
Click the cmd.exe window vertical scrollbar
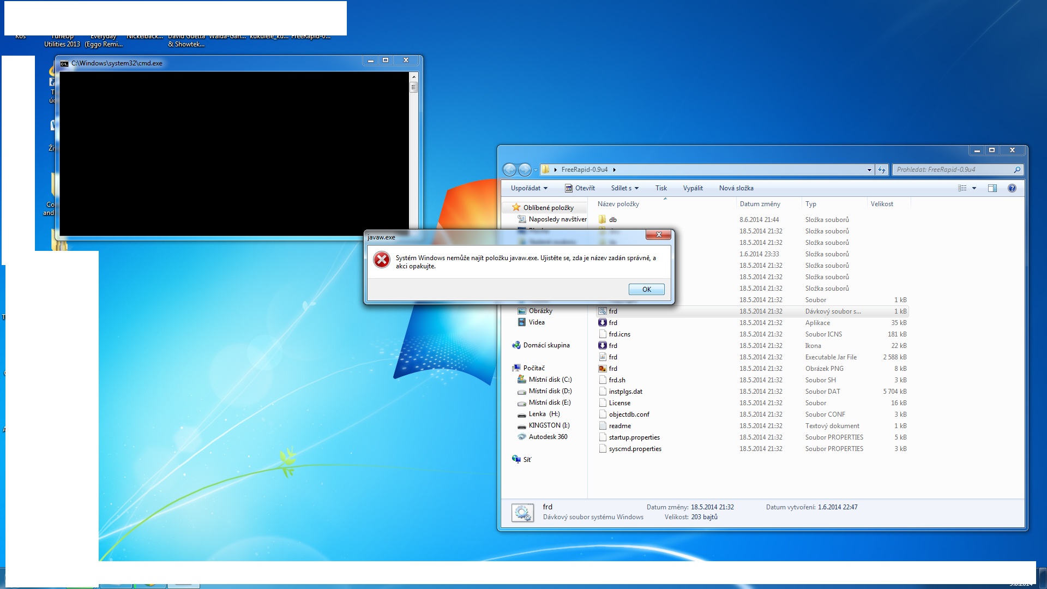click(x=413, y=158)
